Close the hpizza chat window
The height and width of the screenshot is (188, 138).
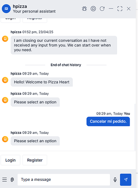tap(129, 9)
